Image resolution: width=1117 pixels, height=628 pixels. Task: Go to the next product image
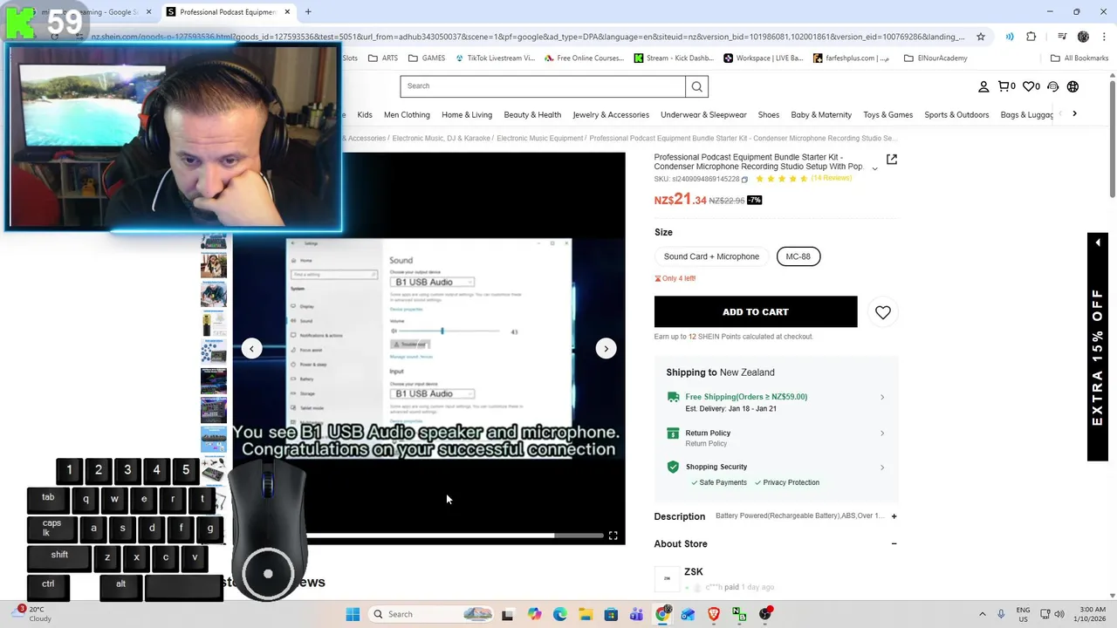click(x=606, y=349)
